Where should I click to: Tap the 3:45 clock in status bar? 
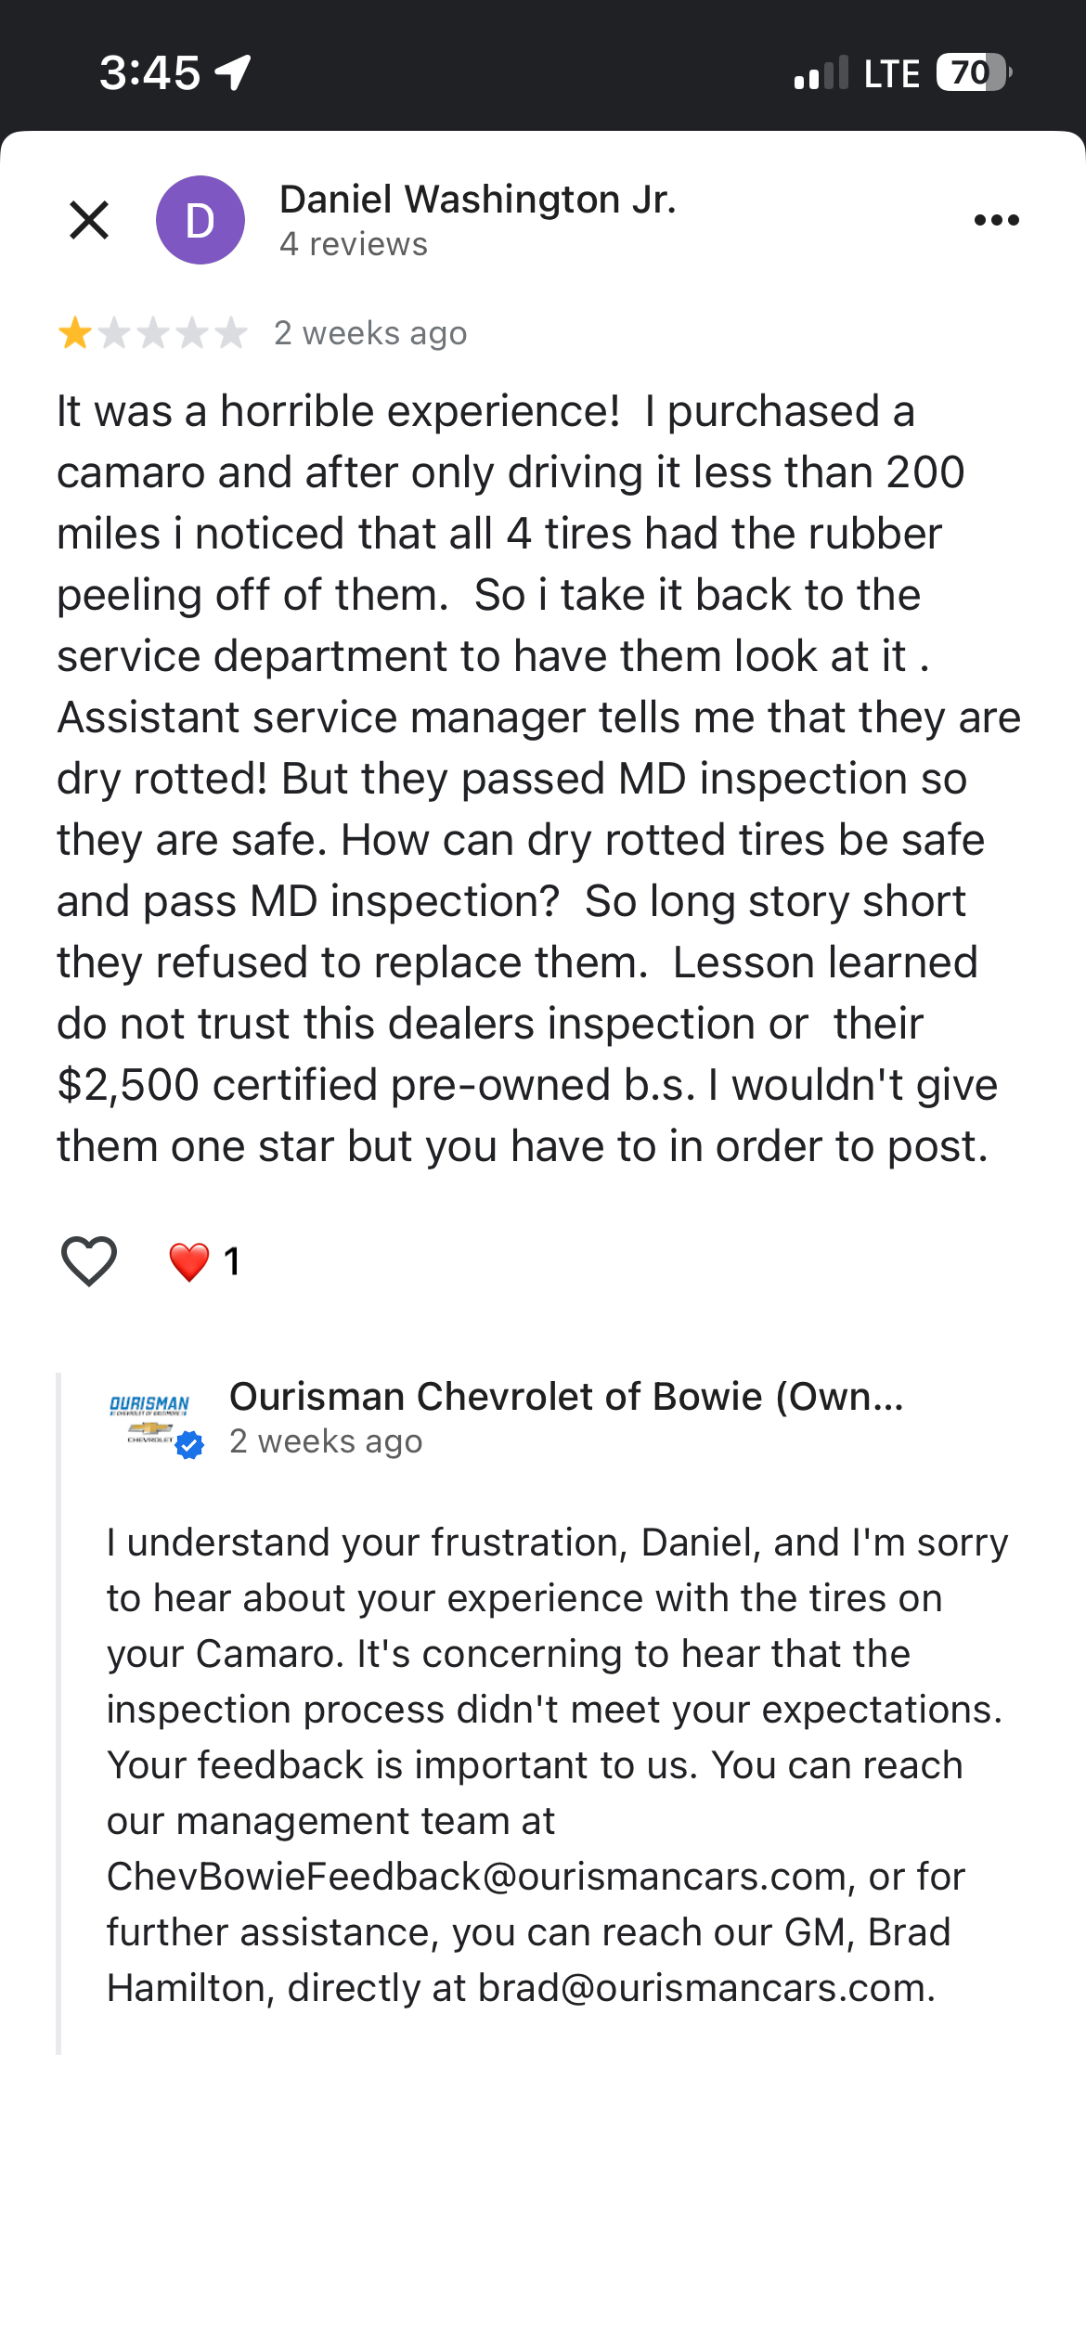149,72
